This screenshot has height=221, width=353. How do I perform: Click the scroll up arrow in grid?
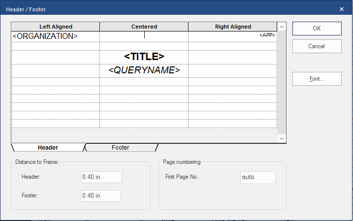point(282,27)
